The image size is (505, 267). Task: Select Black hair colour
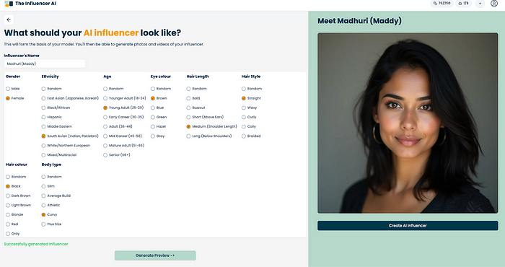(x=14, y=186)
